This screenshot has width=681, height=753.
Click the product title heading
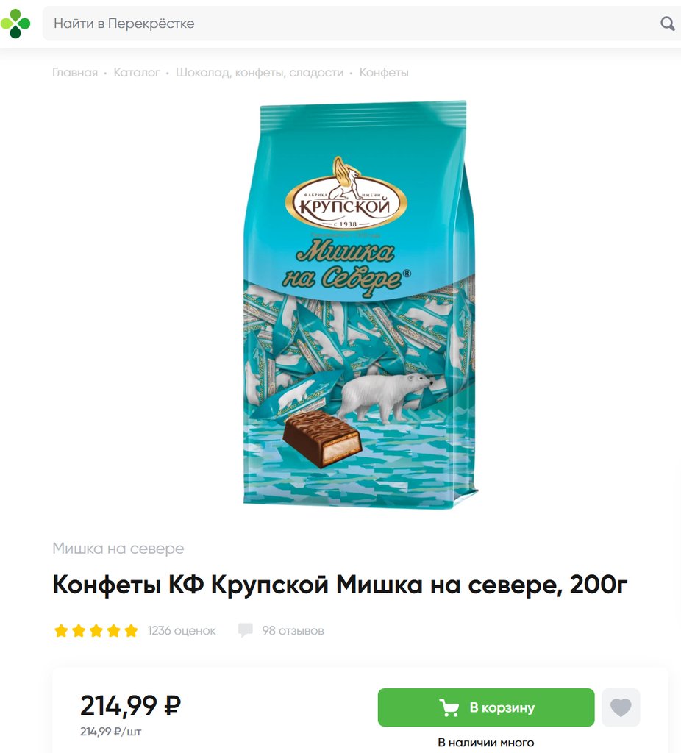coord(340,585)
